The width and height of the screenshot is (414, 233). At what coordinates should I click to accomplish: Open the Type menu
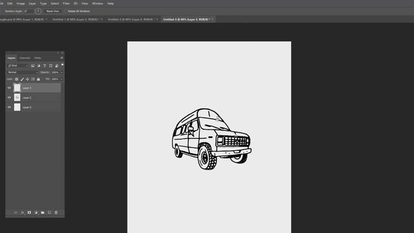[x=43, y=3]
